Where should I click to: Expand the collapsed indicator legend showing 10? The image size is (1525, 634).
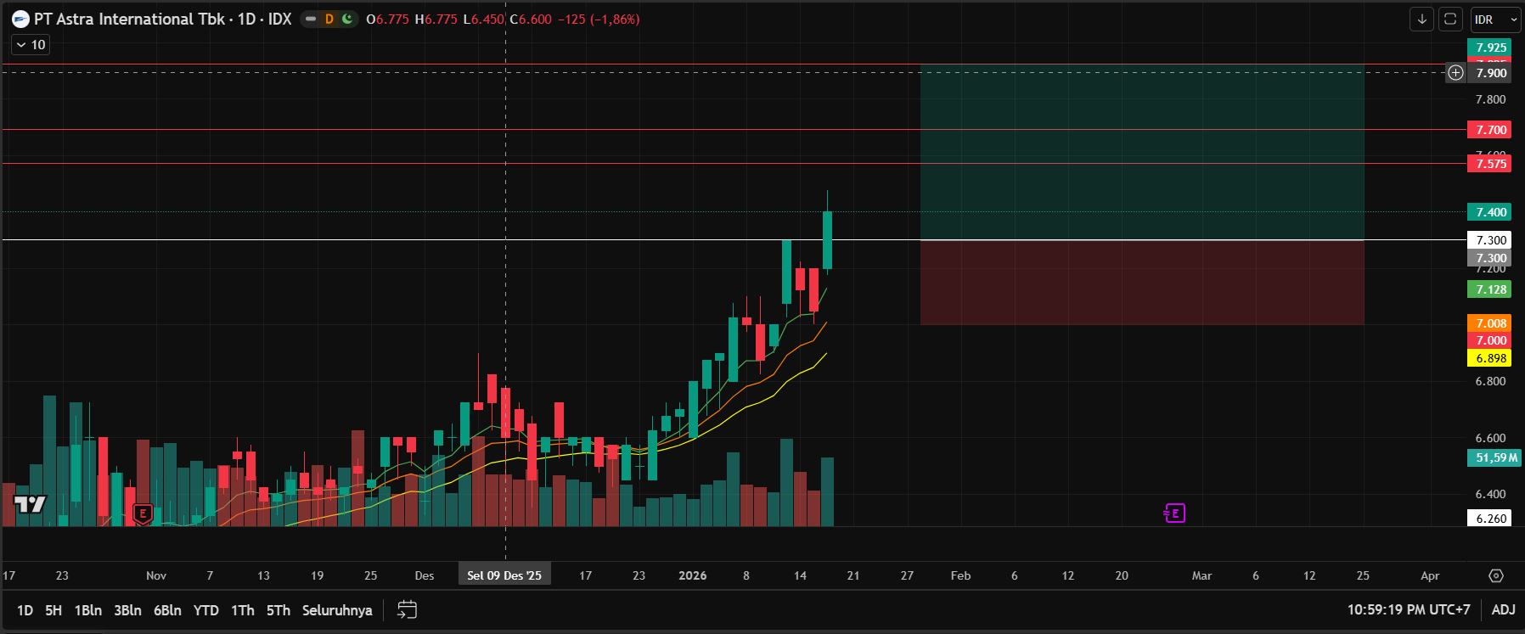tap(31, 45)
